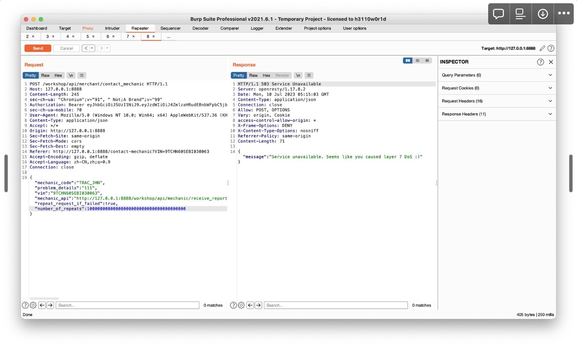
Task: Open the more options ellipsis in the overlay toolbar
Action: (564, 14)
